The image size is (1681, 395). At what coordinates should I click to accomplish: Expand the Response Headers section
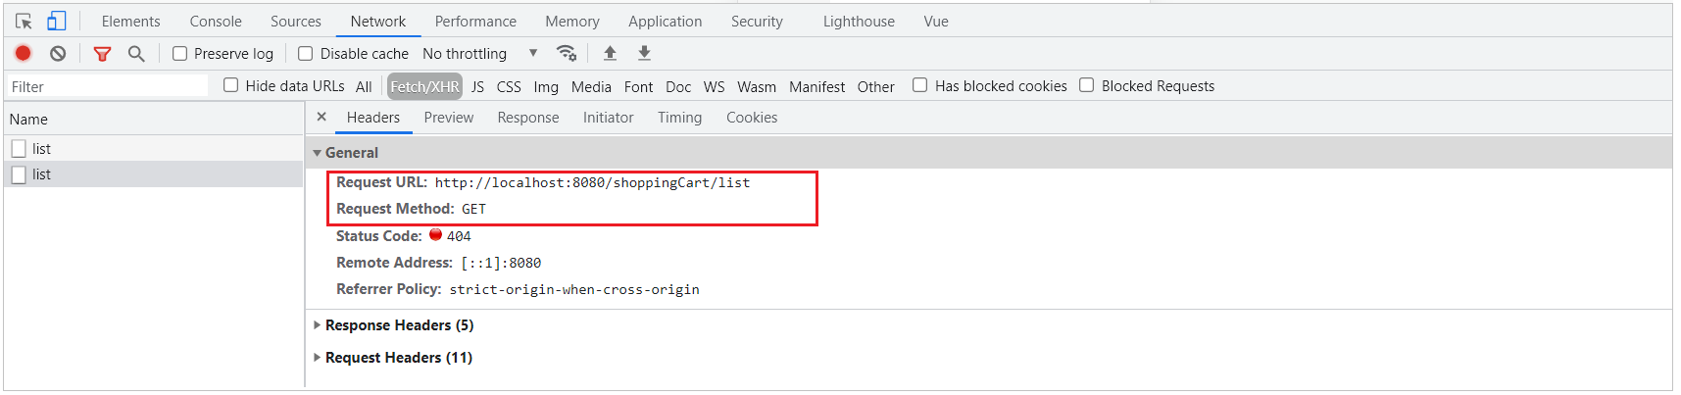[399, 325]
